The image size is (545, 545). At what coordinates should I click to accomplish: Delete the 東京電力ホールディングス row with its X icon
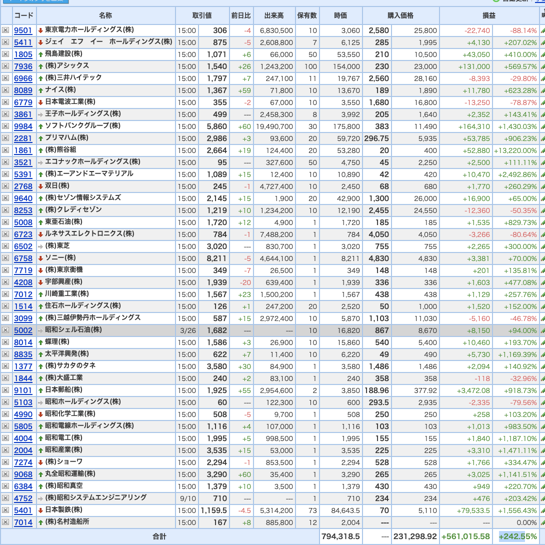tap(5, 30)
